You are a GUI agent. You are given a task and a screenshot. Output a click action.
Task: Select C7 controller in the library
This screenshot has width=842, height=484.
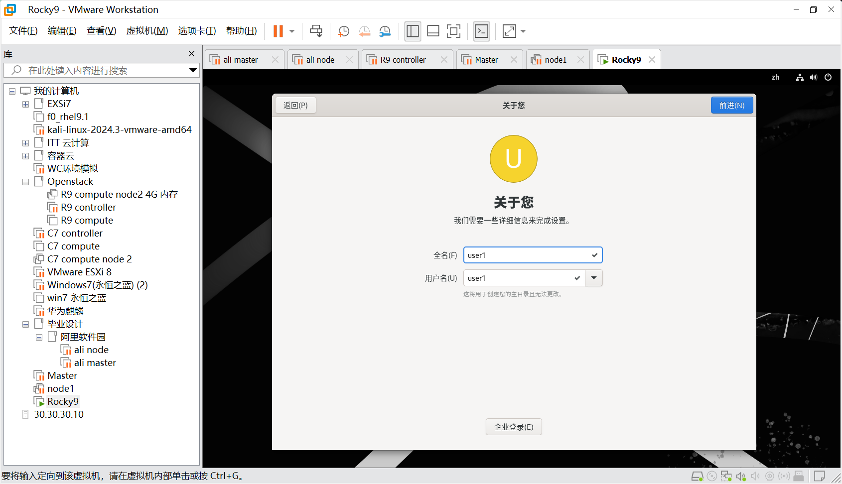pos(75,233)
